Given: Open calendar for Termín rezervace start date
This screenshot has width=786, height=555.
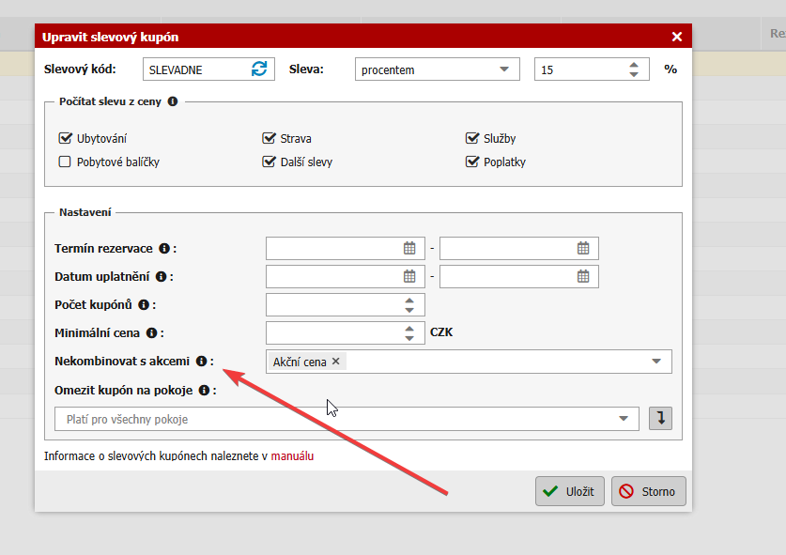Looking at the screenshot, I should coord(409,249).
